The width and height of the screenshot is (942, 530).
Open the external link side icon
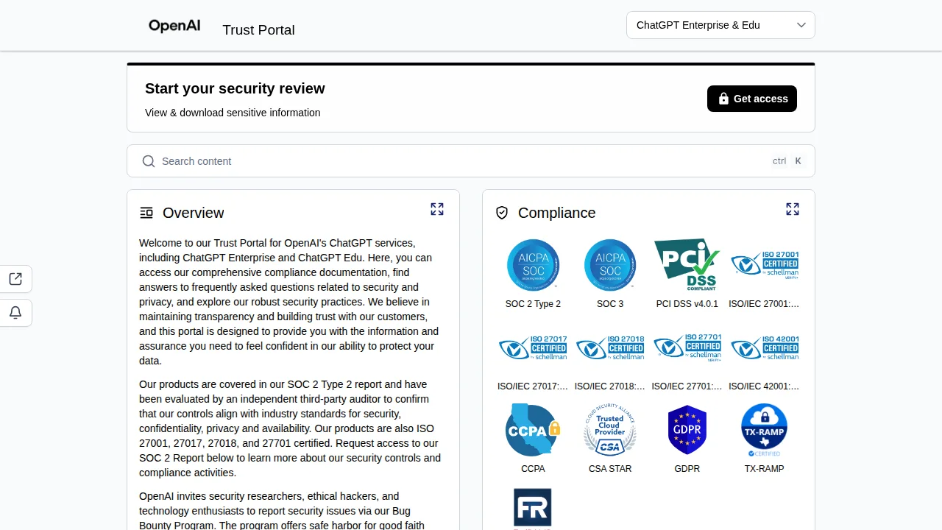click(x=15, y=279)
